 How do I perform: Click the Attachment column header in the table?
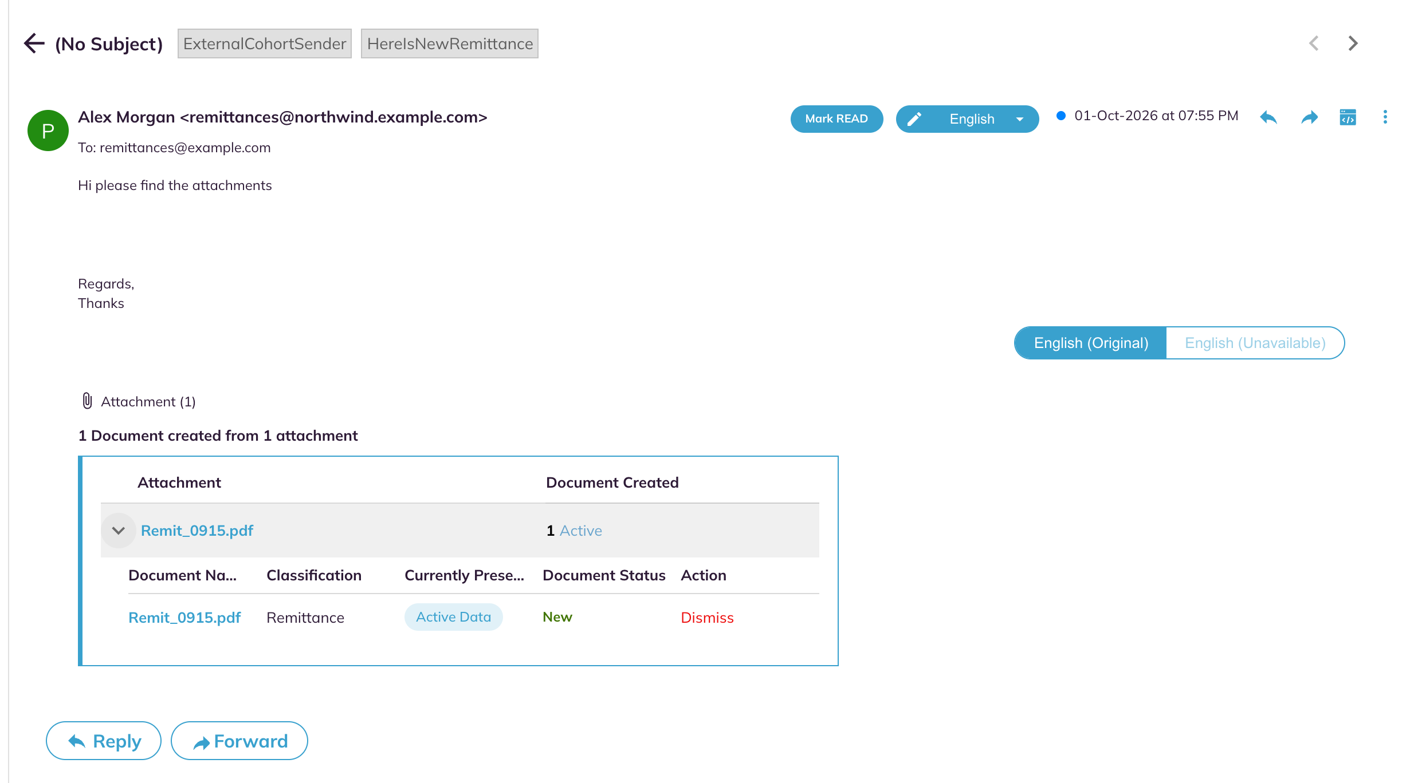tap(179, 483)
